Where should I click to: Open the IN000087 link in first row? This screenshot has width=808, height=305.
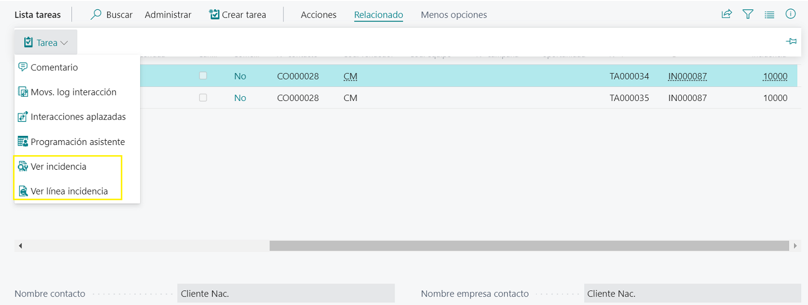(x=687, y=76)
